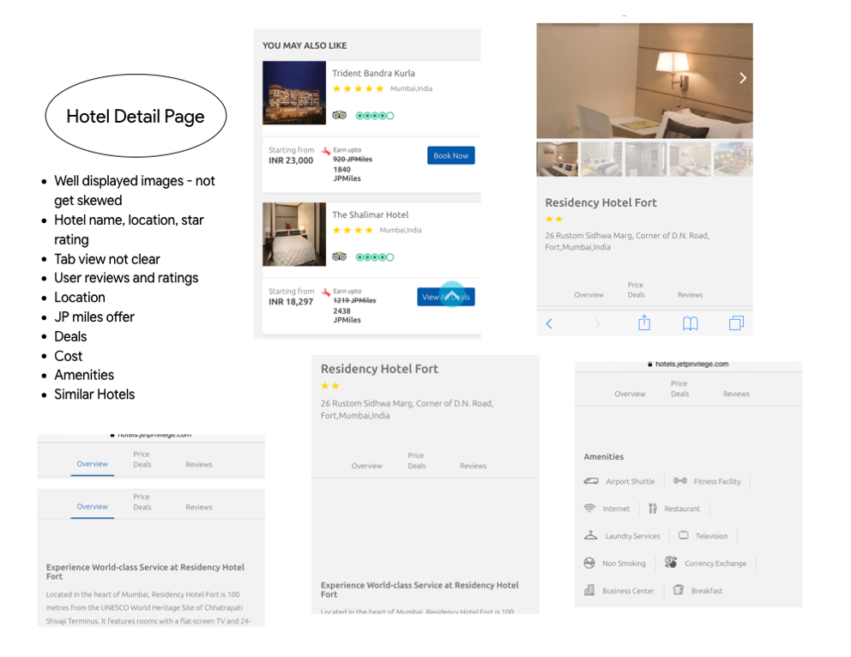Open the bookmarks book icon
The image size is (851, 657).
click(x=690, y=324)
